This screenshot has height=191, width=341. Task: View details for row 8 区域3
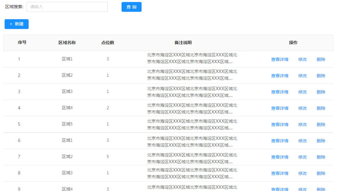(x=279, y=173)
